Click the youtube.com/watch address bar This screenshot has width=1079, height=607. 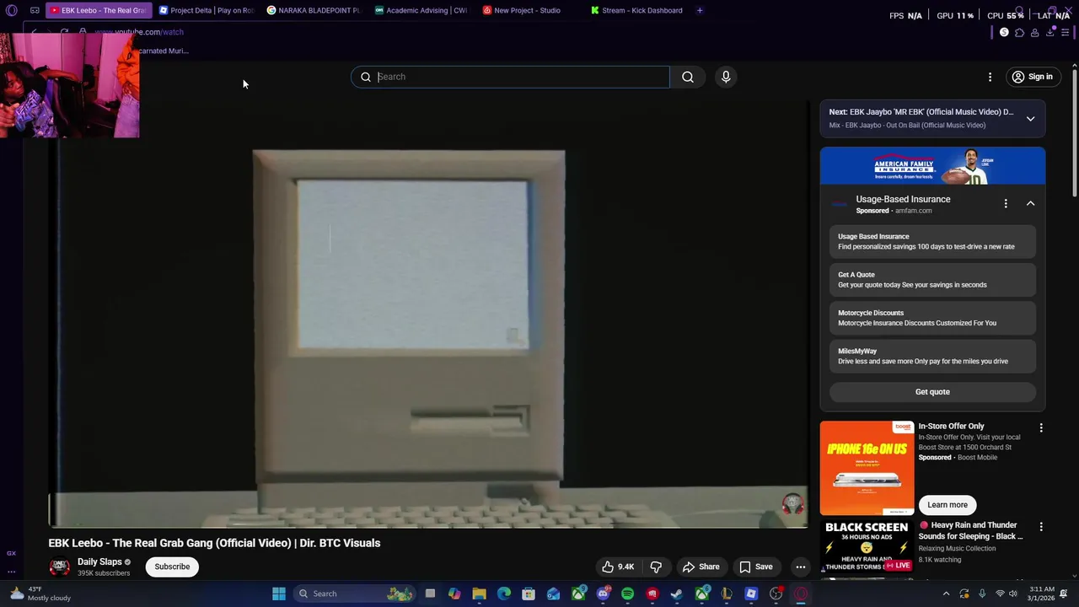pos(138,32)
